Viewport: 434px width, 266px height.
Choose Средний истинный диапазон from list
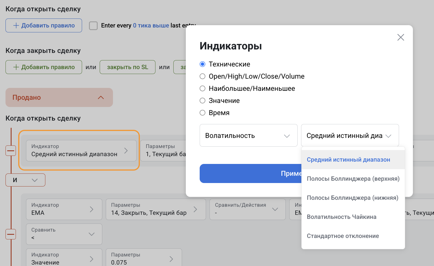(353, 160)
